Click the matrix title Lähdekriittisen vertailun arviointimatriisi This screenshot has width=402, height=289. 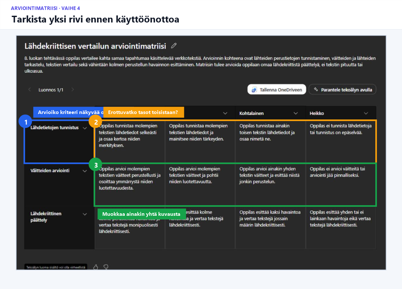[95, 46]
